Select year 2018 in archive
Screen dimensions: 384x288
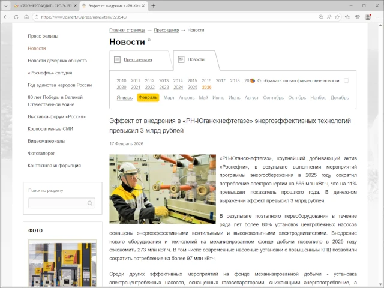pyautogui.click(x=235, y=80)
